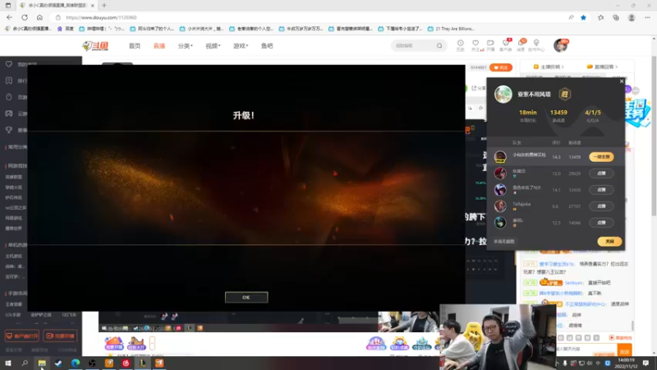
Task: Click OK on the 升级! dialog
Action: coord(246,298)
